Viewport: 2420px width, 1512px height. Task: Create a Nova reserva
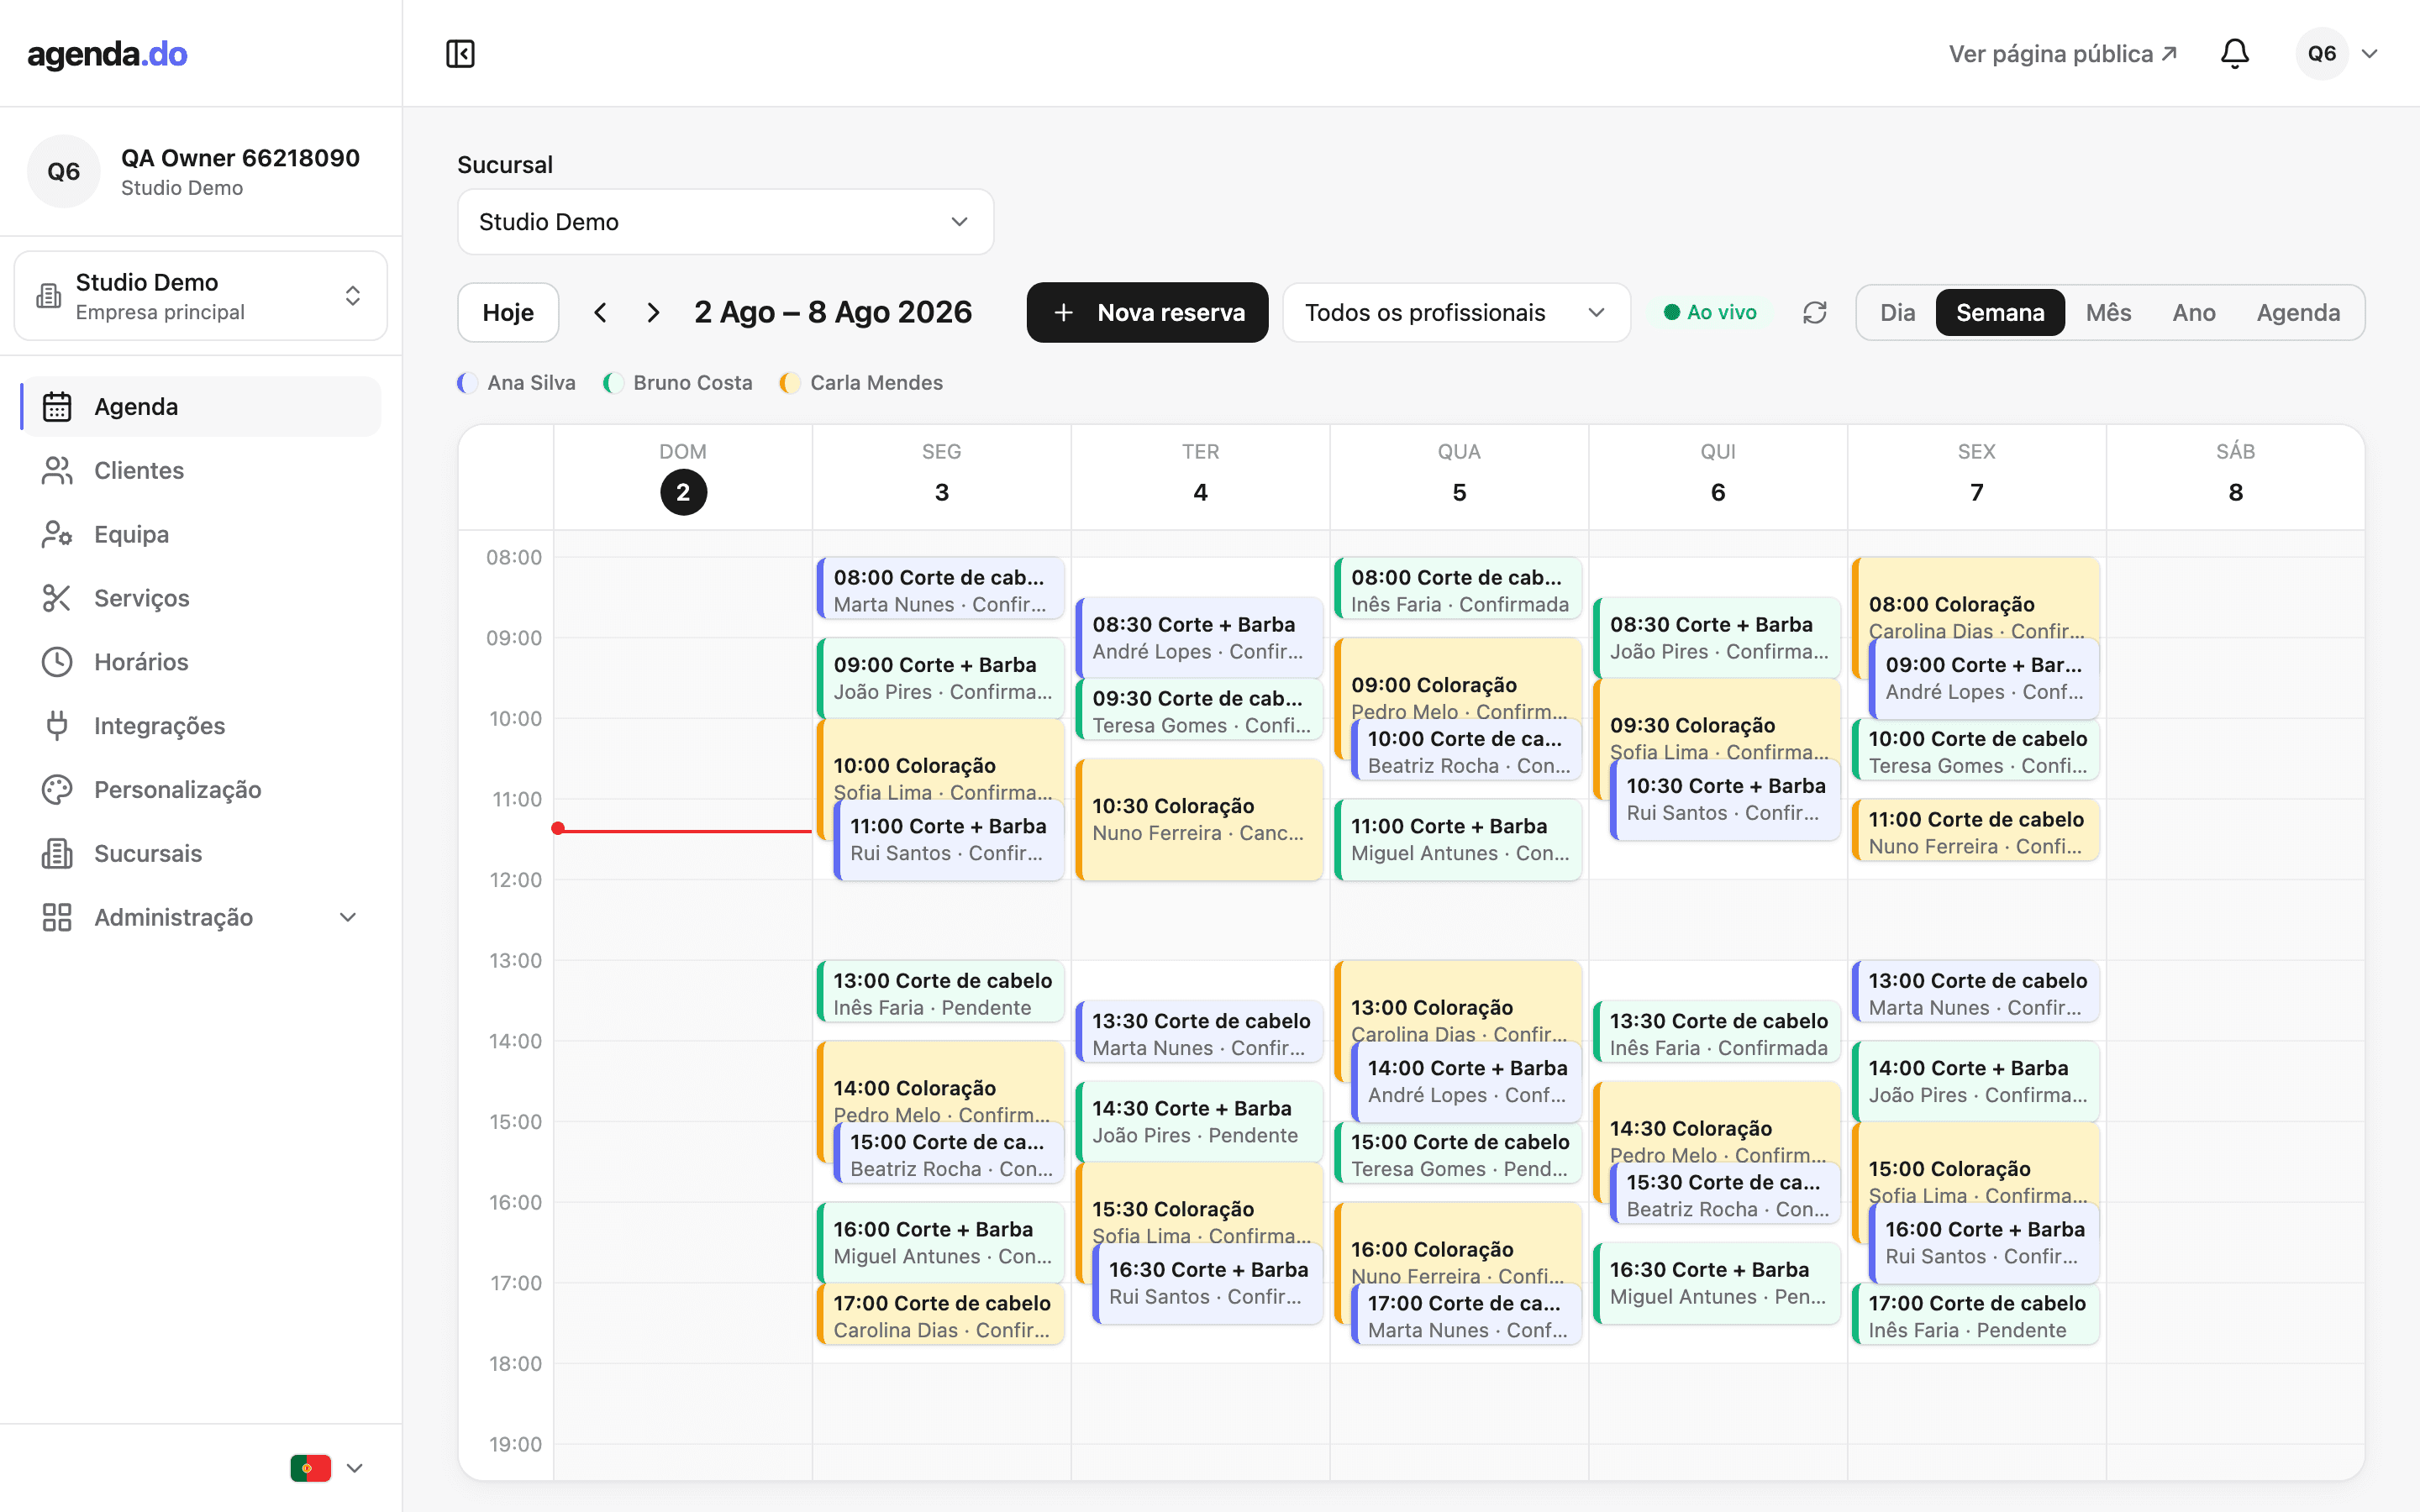point(1147,313)
